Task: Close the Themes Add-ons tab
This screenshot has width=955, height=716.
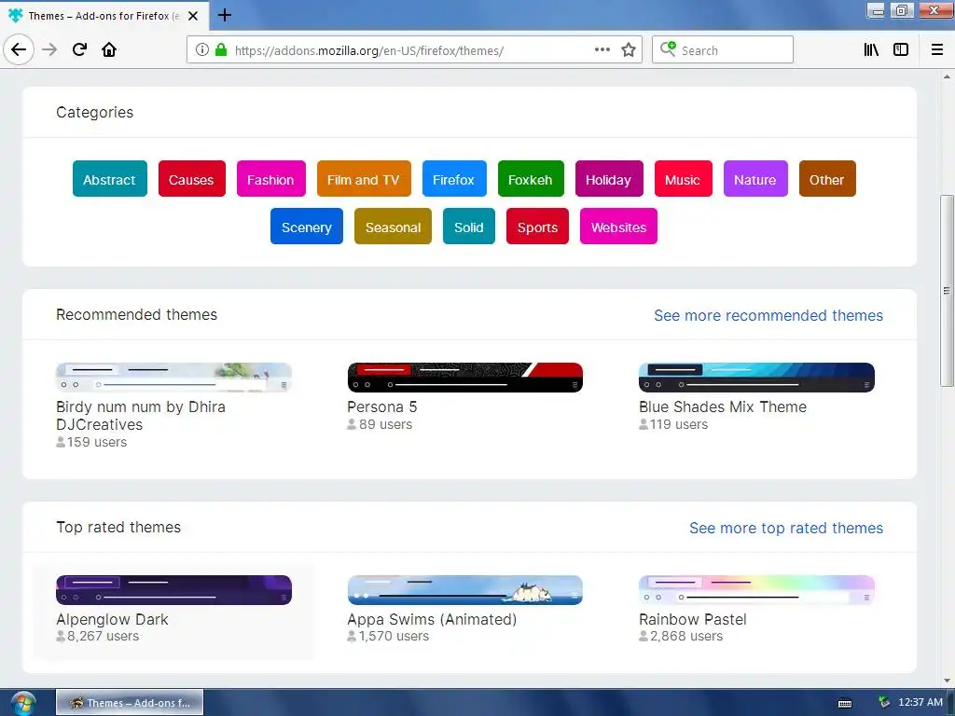Action: [193, 16]
